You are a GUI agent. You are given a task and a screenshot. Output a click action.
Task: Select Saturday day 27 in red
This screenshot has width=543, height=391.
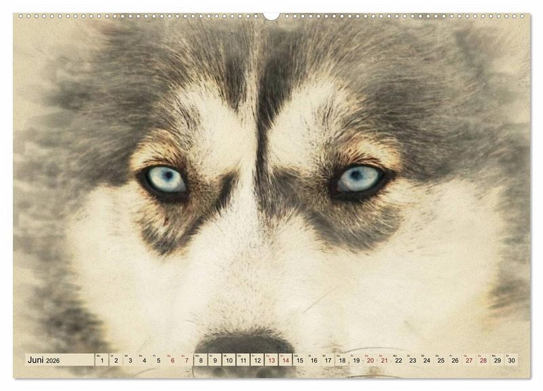coord(469,360)
